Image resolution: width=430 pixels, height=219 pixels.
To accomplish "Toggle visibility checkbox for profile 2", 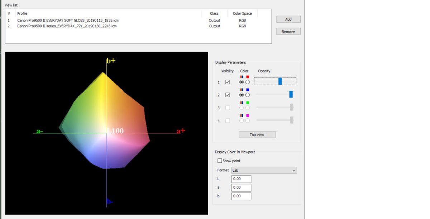I will point(228,95).
